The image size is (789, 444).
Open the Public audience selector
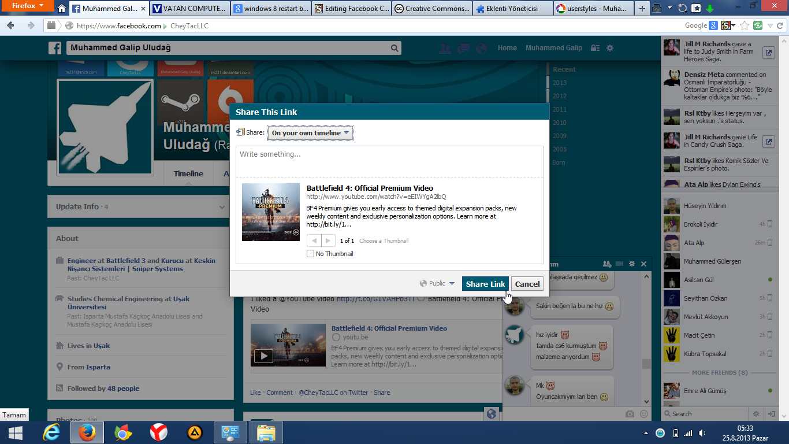coord(437,283)
